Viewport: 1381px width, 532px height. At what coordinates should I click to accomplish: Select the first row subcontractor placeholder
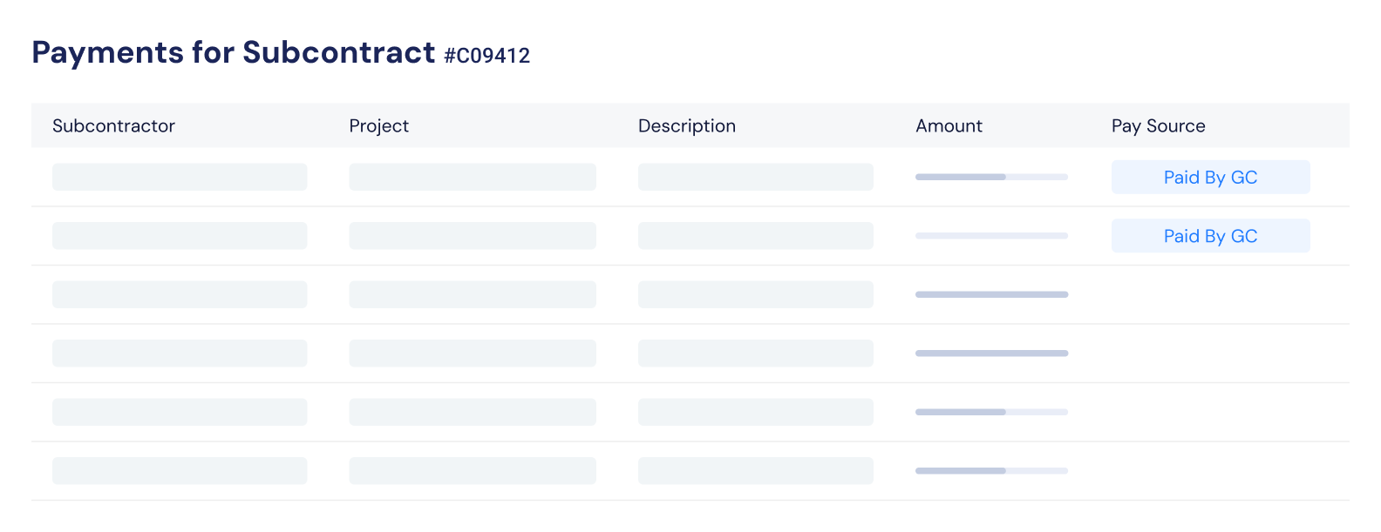180,177
